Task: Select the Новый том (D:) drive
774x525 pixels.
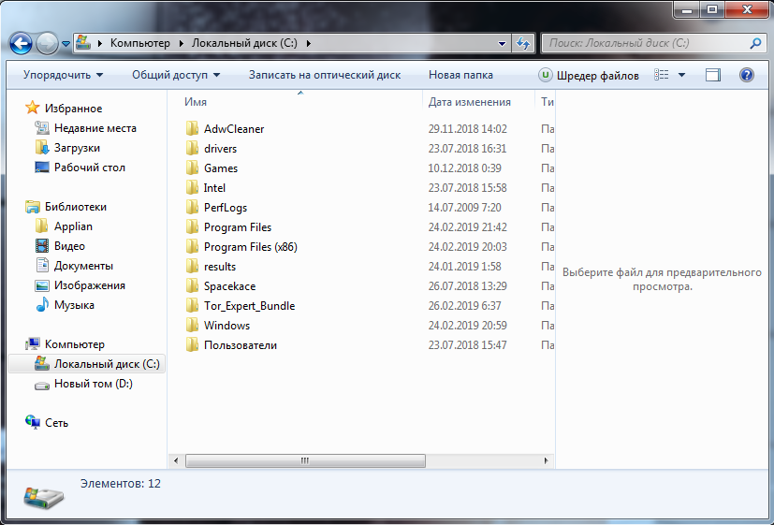Action: coord(42,384)
